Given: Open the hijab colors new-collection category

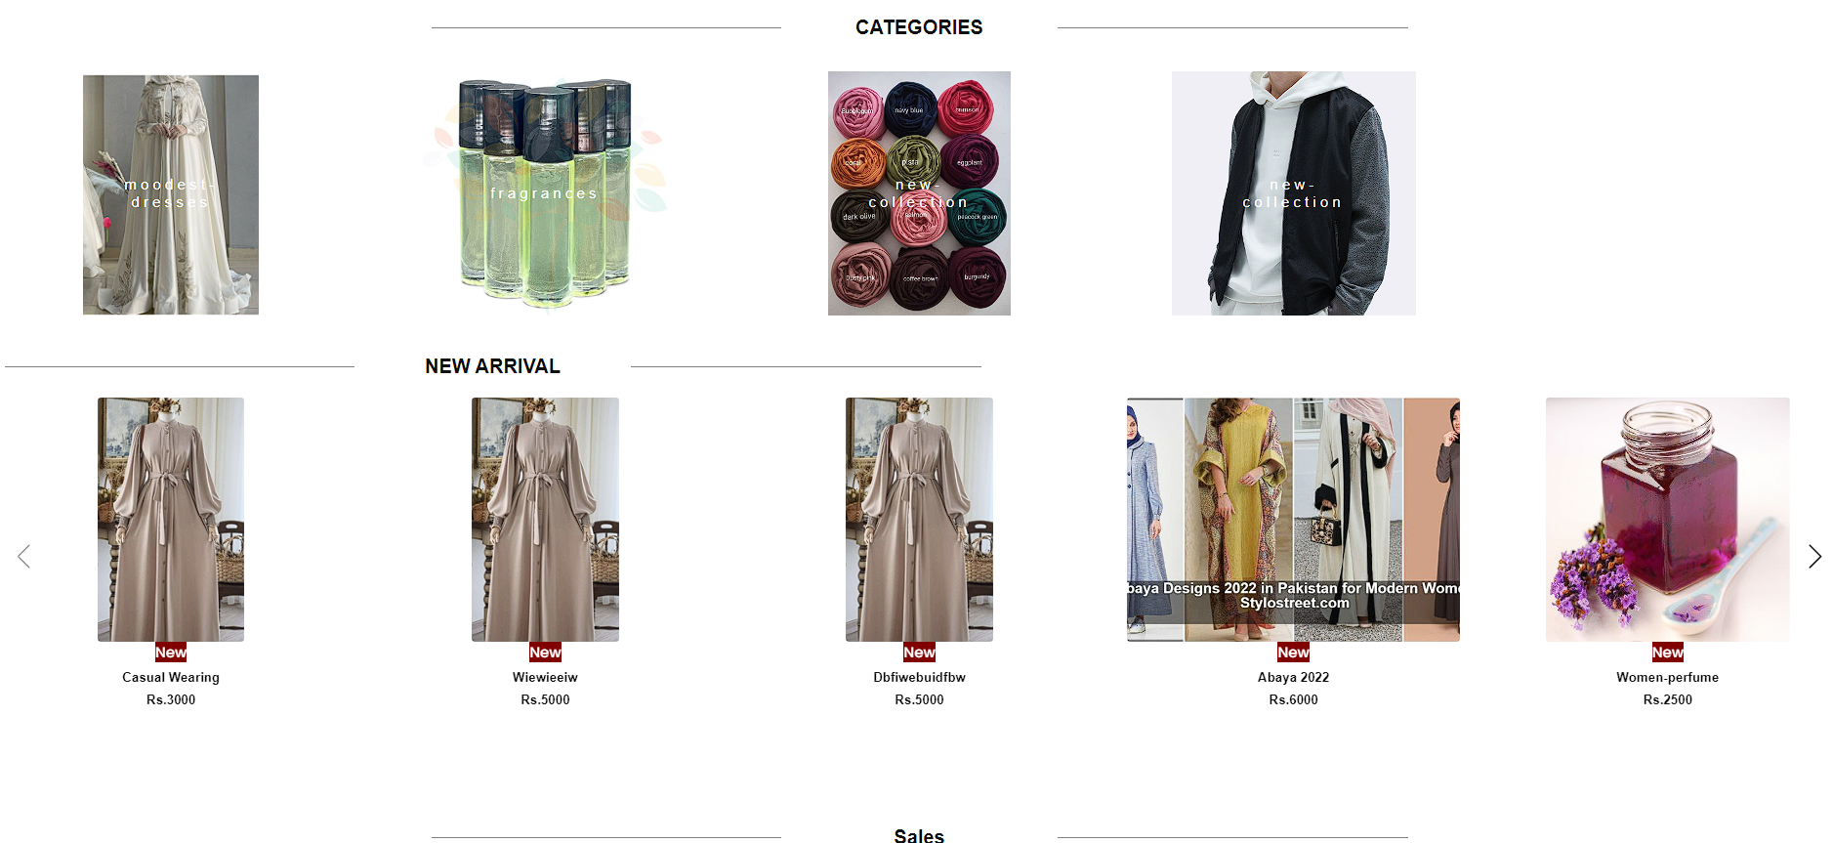Looking at the screenshot, I should tap(919, 193).
